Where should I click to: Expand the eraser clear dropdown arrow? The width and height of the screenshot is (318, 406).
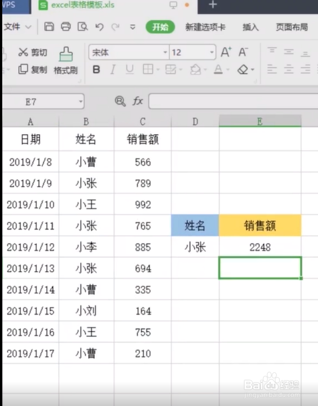(252, 70)
